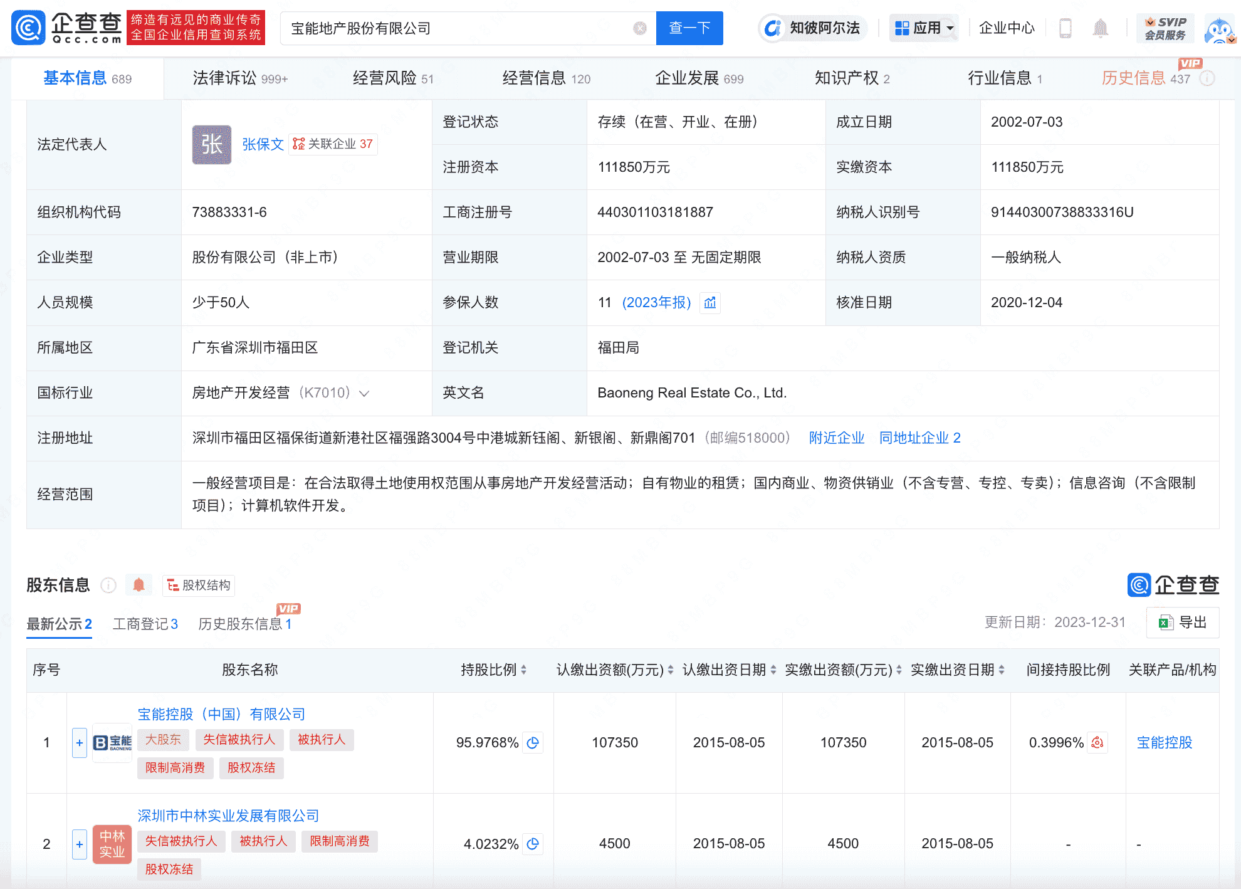Open the notification bell in header
Image resolution: width=1241 pixels, height=889 pixels.
1100,28
